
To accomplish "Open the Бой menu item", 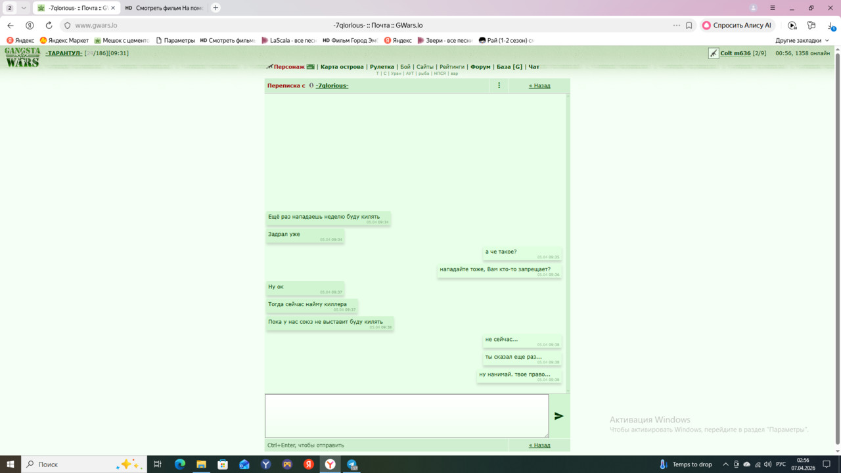I will (x=405, y=67).
